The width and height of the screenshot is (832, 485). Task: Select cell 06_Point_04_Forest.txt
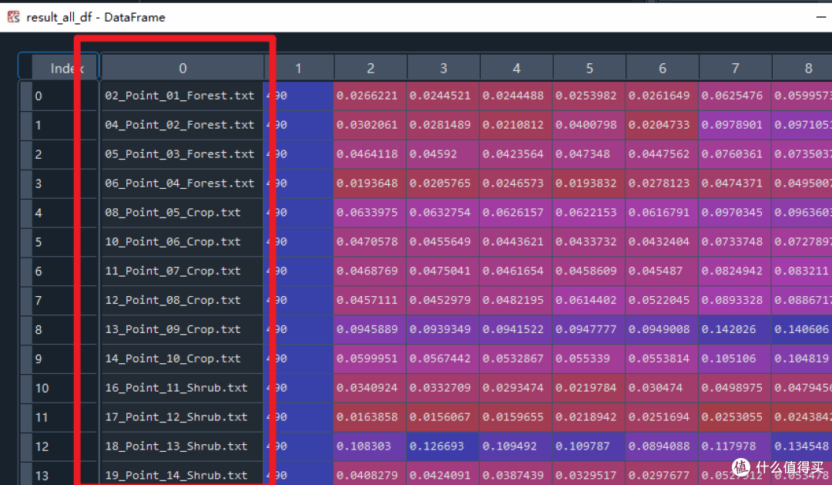point(183,184)
